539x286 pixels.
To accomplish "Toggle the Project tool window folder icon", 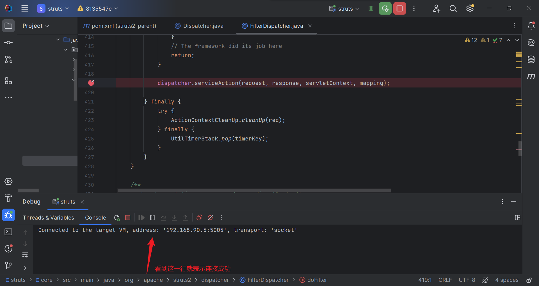I will click(8, 26).
